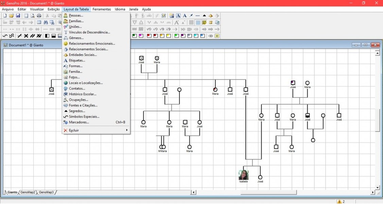The height and width of the screenshot is (204, 383).
Task: Open an existing file using the folder icon
Action: point(12,16)
